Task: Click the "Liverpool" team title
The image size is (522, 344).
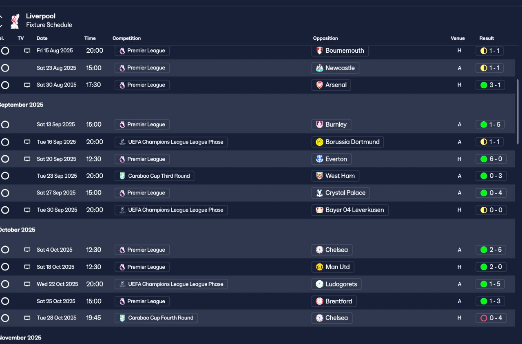Action: [41, 16]
